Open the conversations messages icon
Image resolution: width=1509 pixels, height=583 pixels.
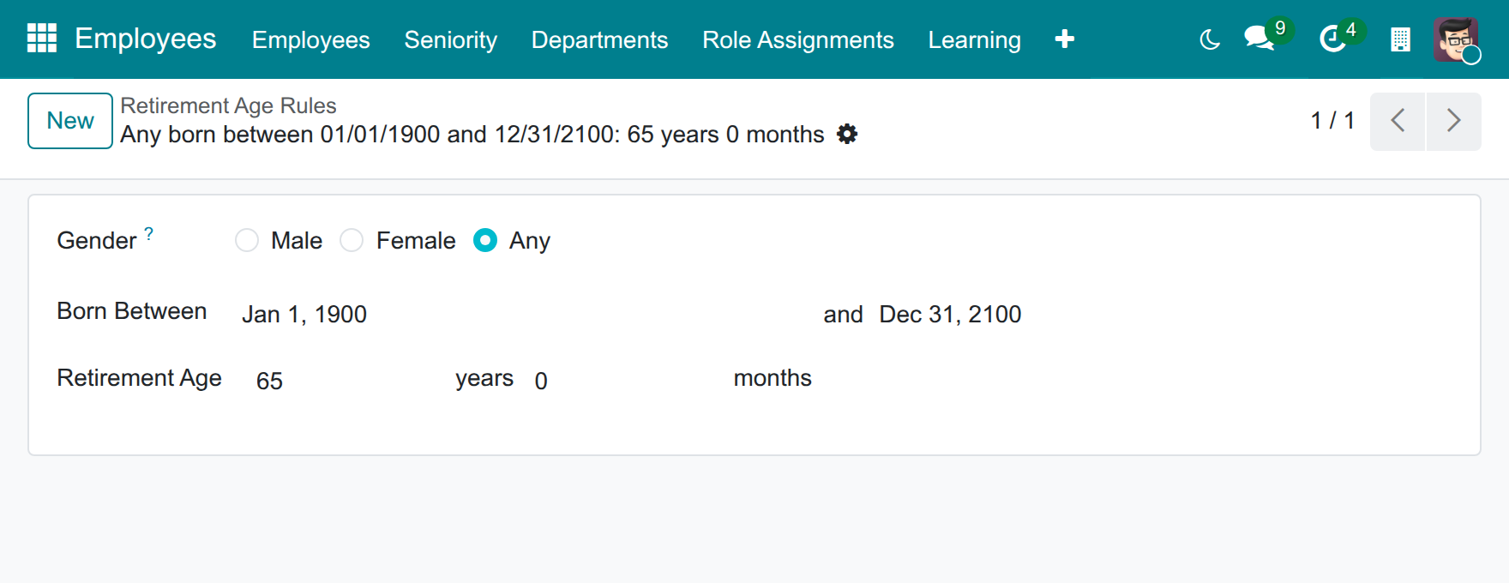coord(1260,39)
